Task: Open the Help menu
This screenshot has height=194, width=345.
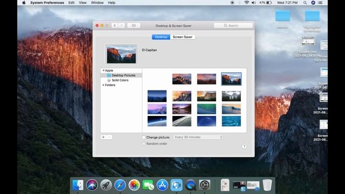Action: (x=112, y=3)
